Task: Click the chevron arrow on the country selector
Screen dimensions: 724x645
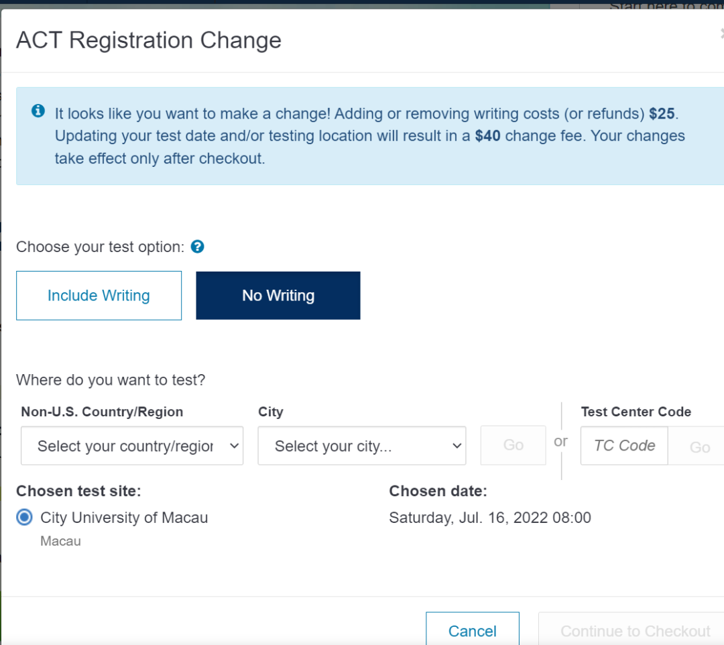Action: pos(234,446)
